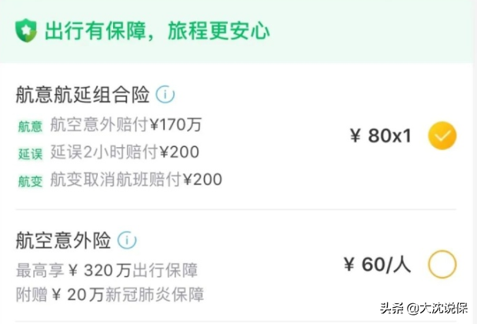Deselect the checked 航意航延组合险 option
Viewport: 477px width, 324px height.
point(442,135)
